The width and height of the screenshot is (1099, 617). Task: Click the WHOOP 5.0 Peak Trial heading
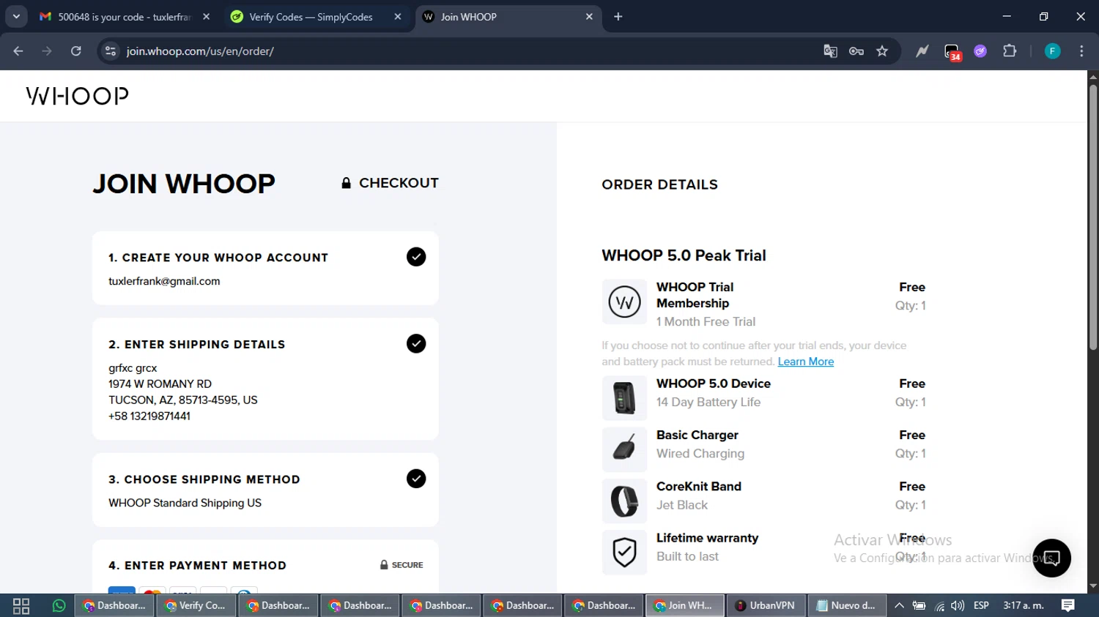(x=684, y=255)
